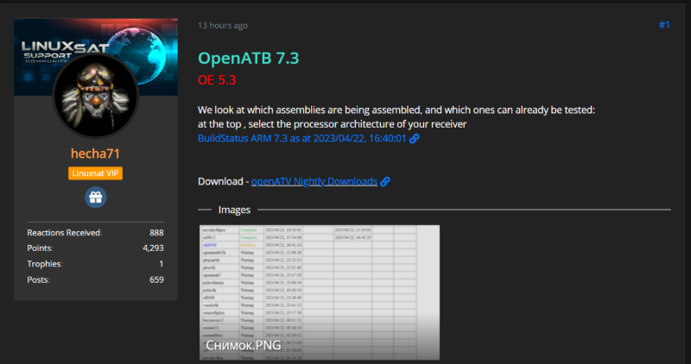The width and height of the screenshot is (691, 364).
Task: Click the 'Posts:' label
Action: 38,279
